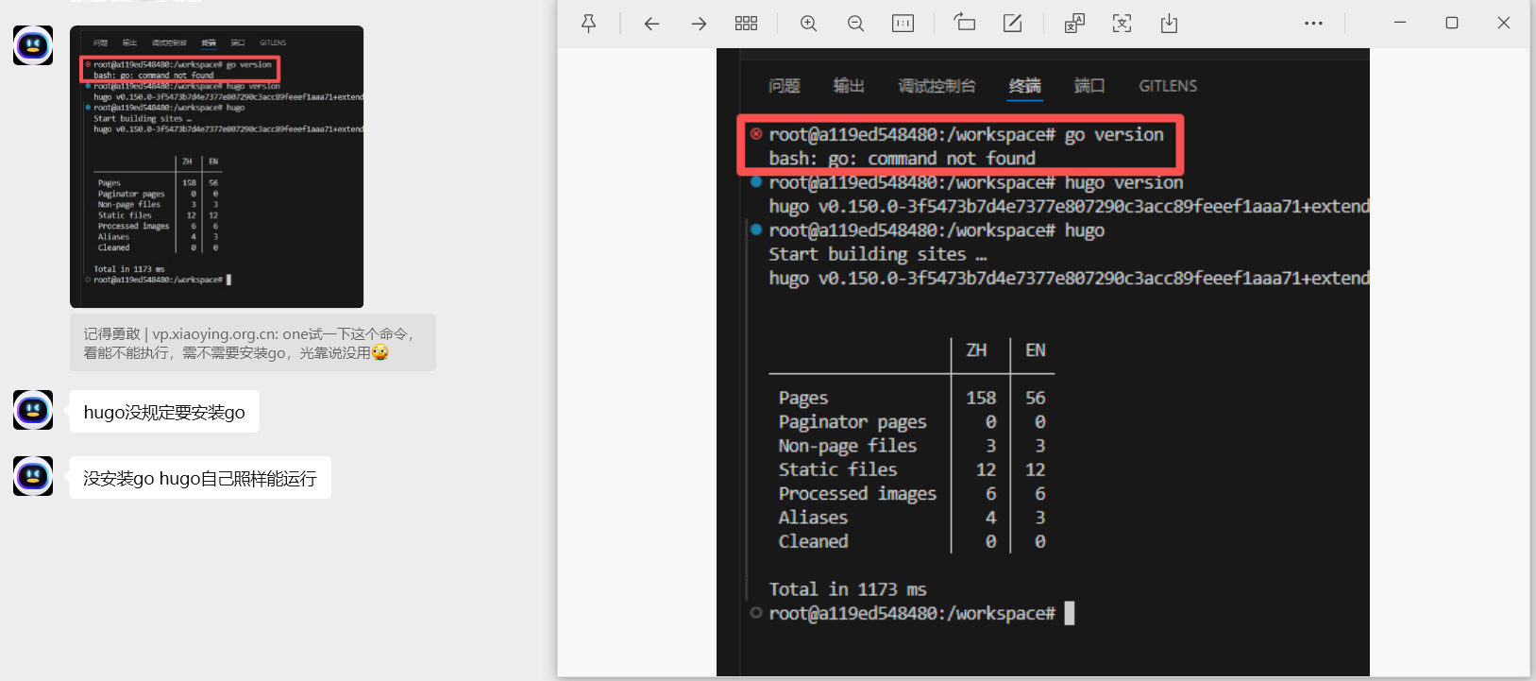
Task: Extract text from image via OCR
Action: [1122, 24]
